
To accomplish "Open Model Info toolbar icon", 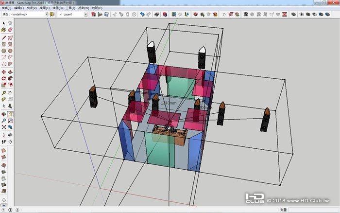I will [165, 14].
